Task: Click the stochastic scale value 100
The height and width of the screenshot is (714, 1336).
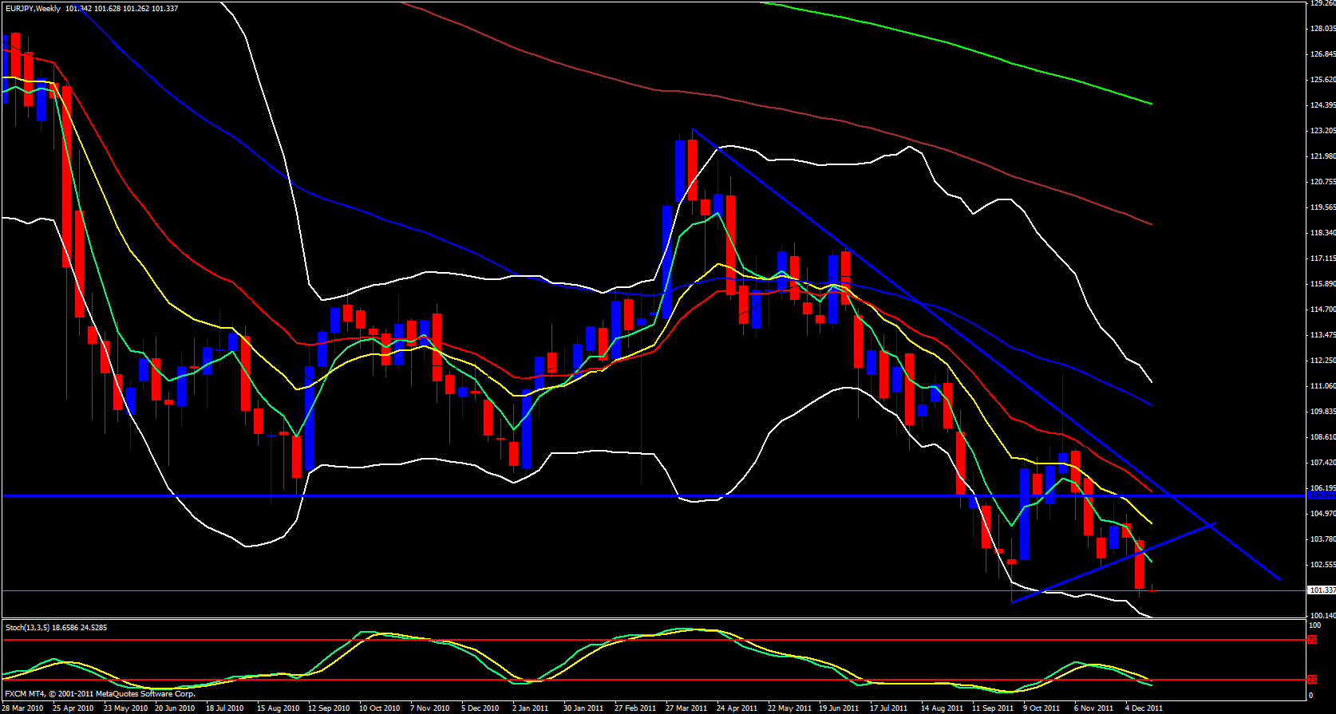Action: [x=1316, y=626]
